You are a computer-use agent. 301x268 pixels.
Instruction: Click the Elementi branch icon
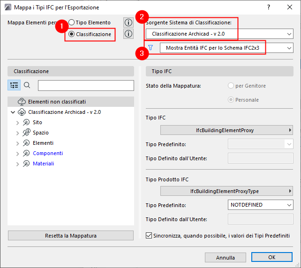tap(26, 143)
